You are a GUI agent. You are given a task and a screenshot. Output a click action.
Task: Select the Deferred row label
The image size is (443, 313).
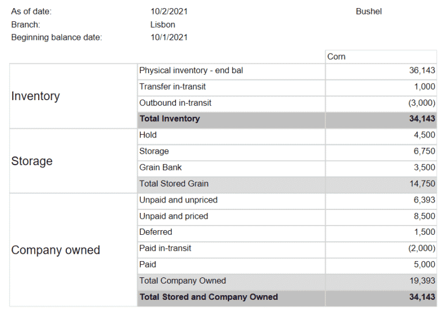click(x=155, y=232)
